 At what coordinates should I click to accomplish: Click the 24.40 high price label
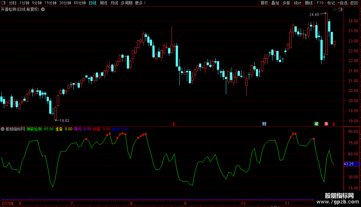tap(314, 14)
